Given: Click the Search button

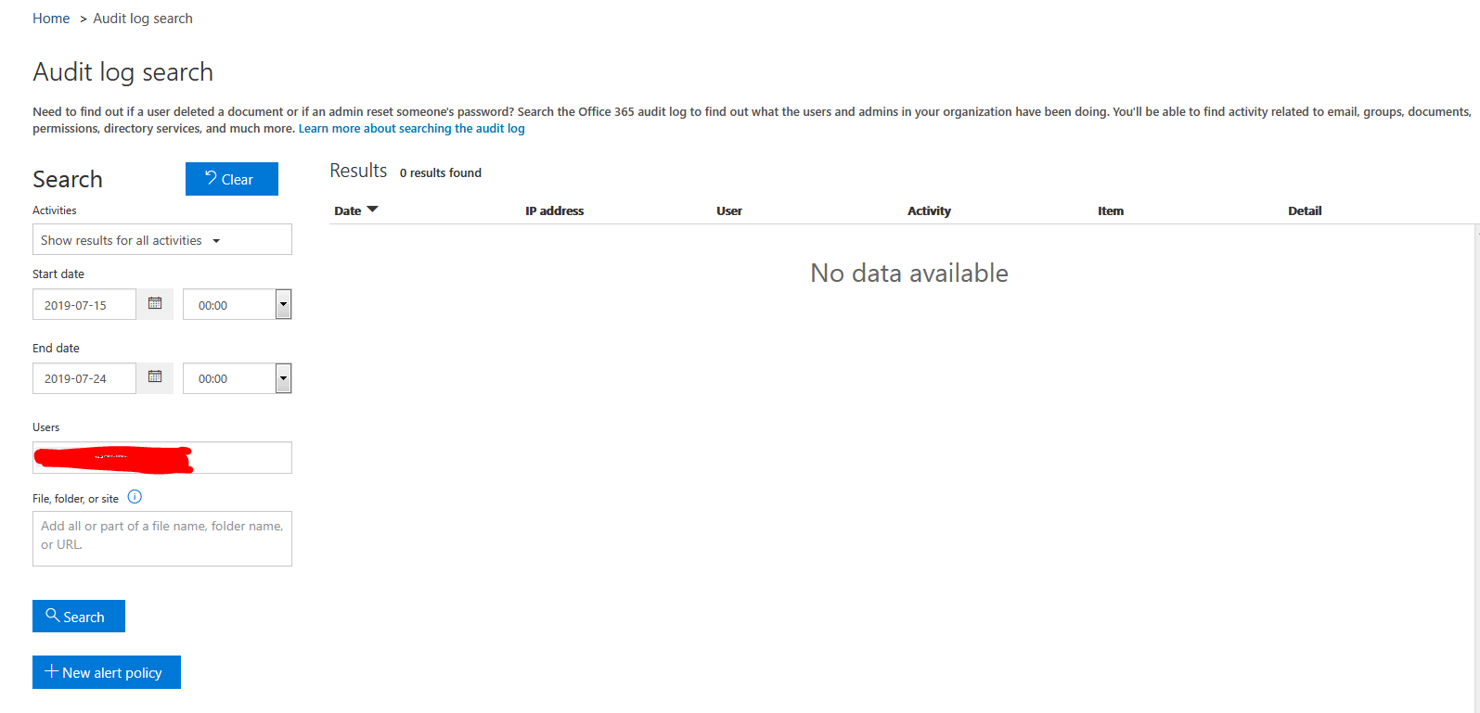Looking at the screenshot, I should (x=79, y=617).
